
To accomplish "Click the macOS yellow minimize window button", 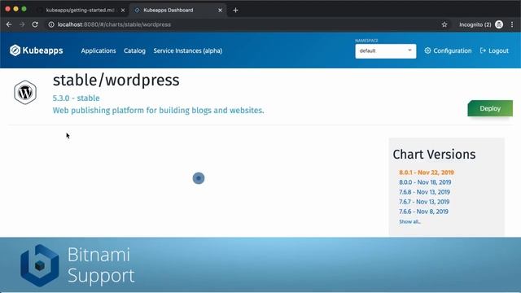I will (15, 9).
